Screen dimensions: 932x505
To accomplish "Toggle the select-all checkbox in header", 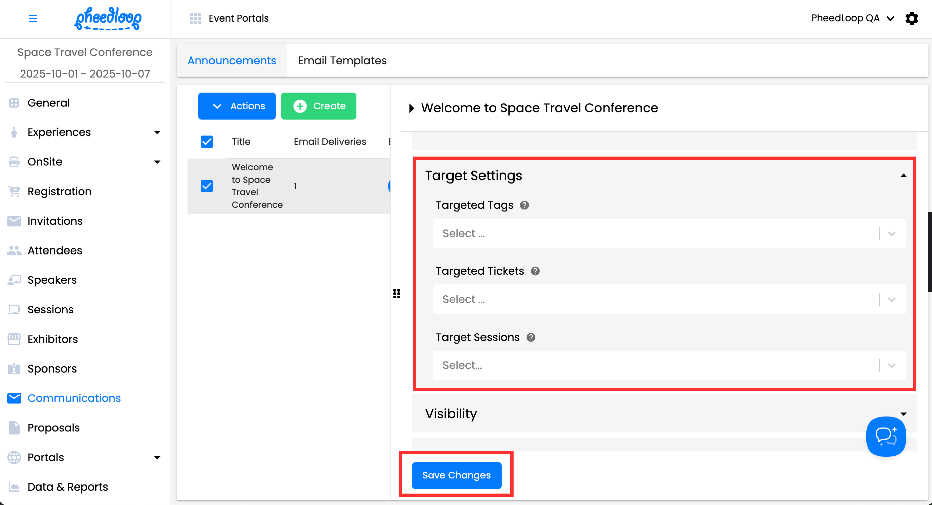I will (207, 142).
